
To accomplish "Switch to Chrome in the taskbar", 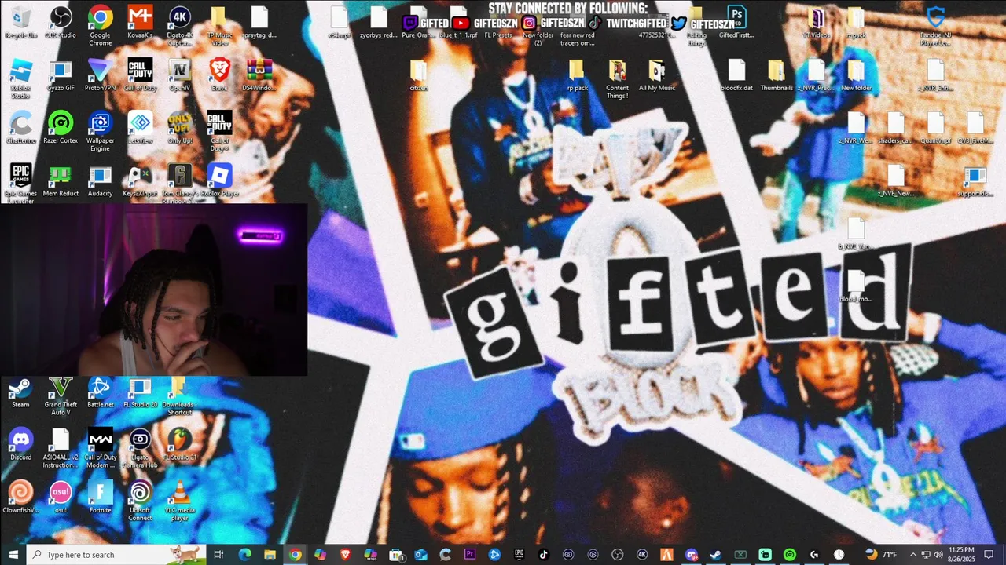I will [295, 555].
